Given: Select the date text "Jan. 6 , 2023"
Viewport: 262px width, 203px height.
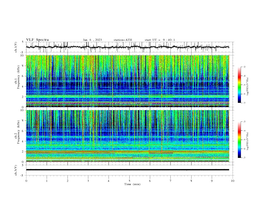Looking at the screenshot, I should 92,40.
